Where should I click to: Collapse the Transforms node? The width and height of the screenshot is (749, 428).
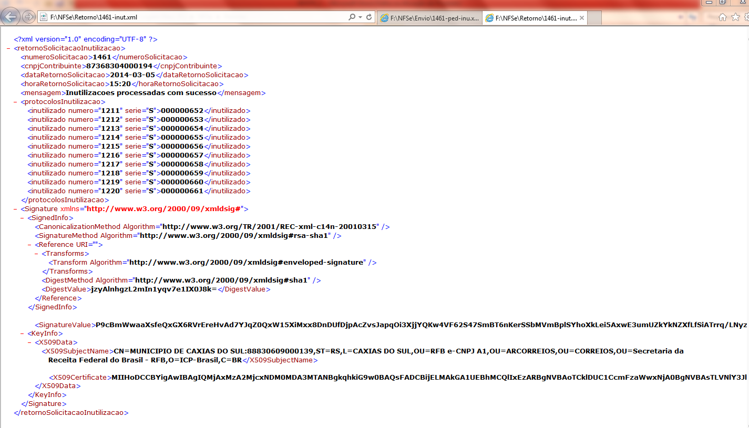click(37, 254)
